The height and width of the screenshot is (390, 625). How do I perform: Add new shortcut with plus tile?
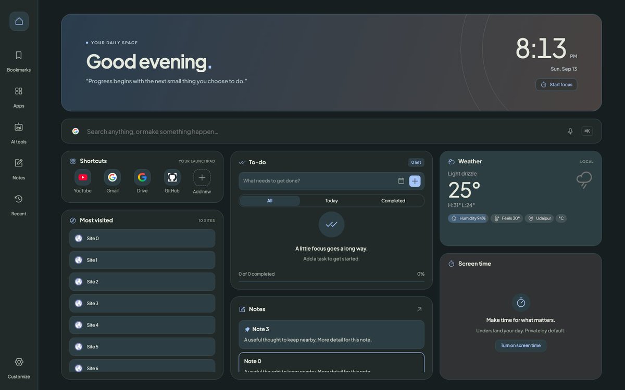pyautogui.click(x=202, y=182)
